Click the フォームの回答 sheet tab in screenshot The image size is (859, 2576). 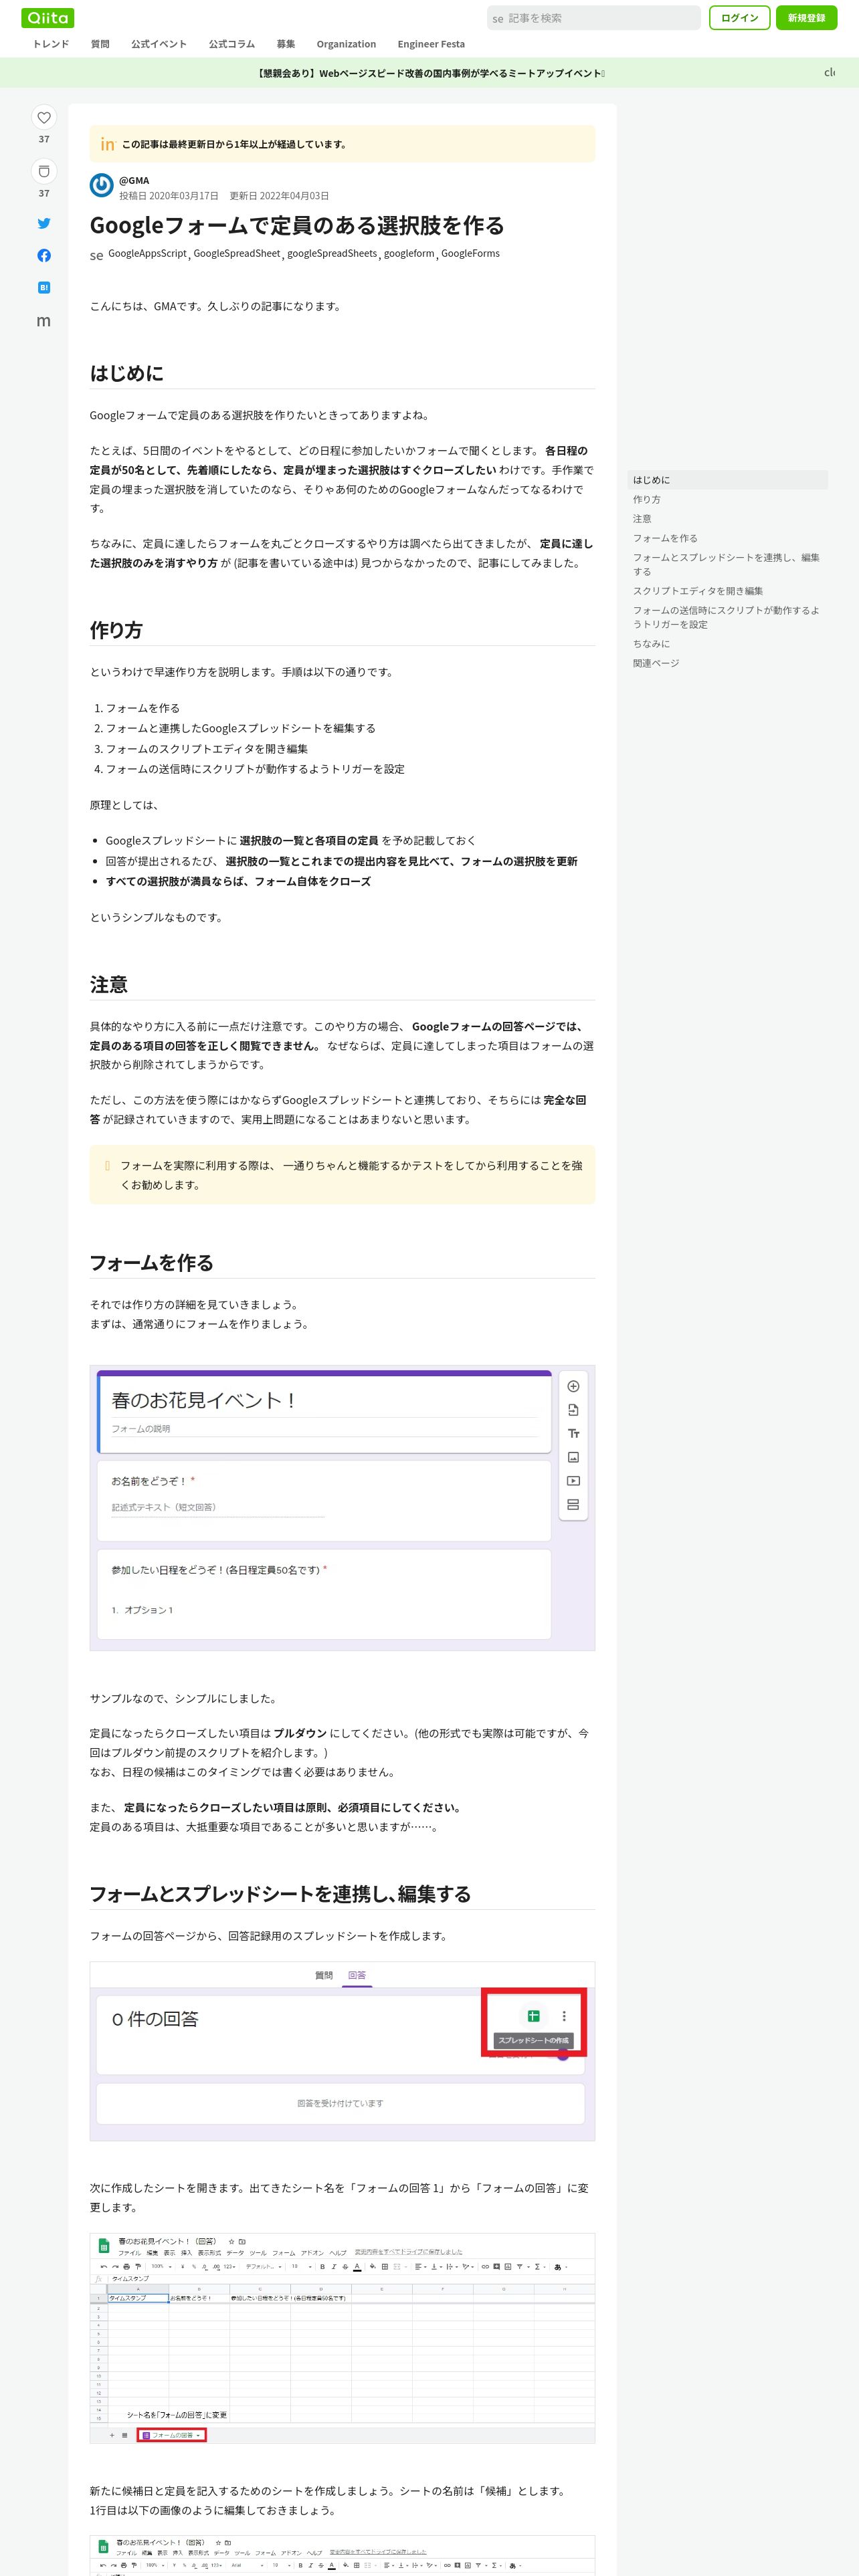(172, 2435)
